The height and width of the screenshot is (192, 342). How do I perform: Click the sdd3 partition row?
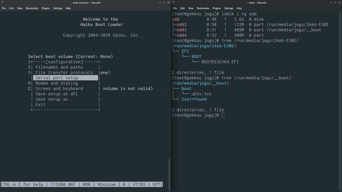click(x=246, y=30)
